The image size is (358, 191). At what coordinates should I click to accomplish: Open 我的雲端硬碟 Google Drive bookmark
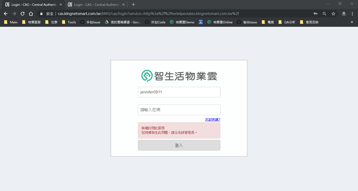(x=123, y=22)
